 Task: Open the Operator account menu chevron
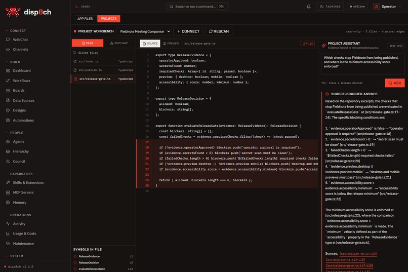click(400, 7)
